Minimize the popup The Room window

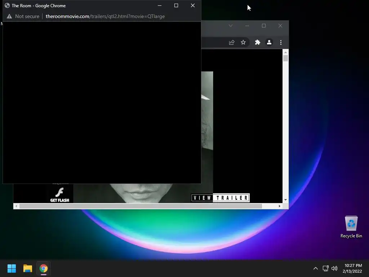tap(160, 5)
